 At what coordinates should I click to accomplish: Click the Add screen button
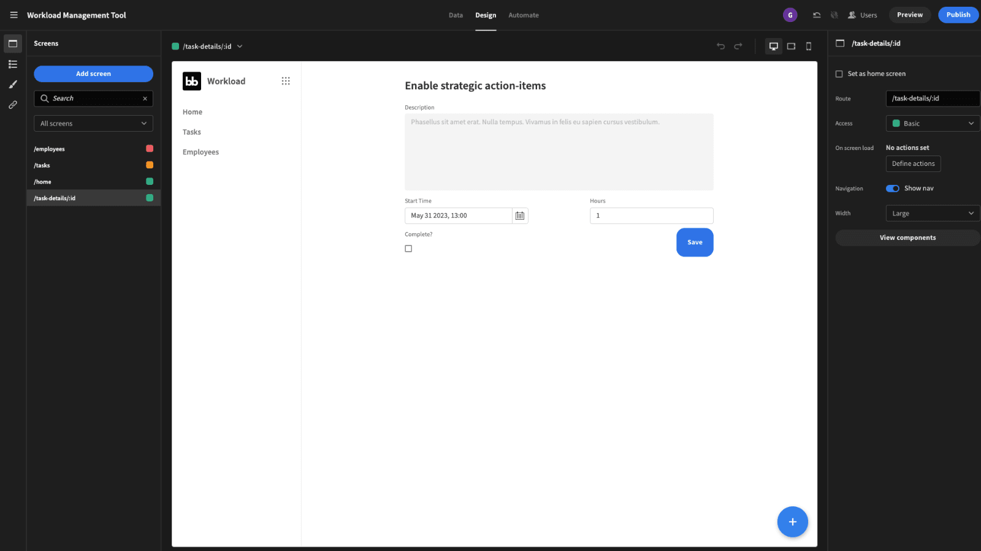(93, 74)
